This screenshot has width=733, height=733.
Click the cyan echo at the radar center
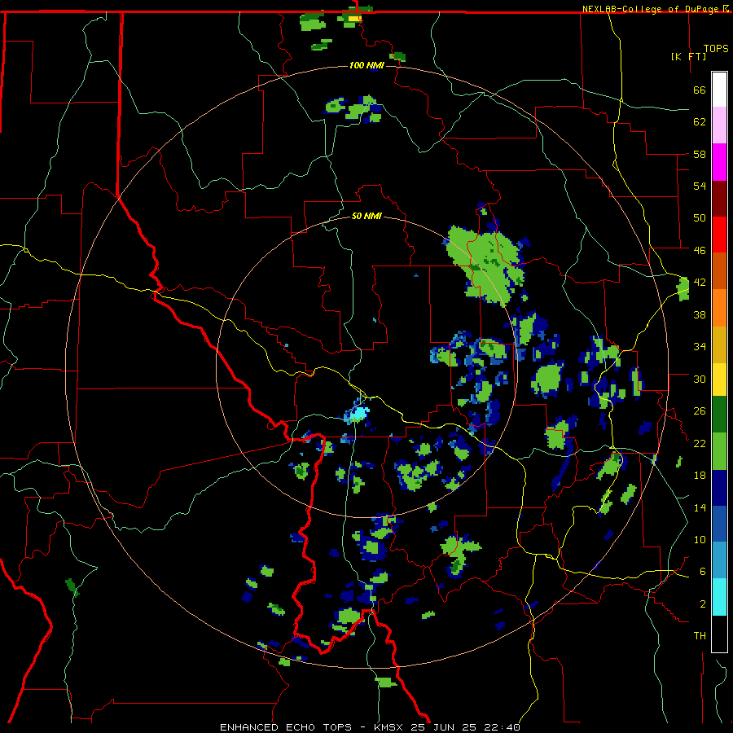358,414
